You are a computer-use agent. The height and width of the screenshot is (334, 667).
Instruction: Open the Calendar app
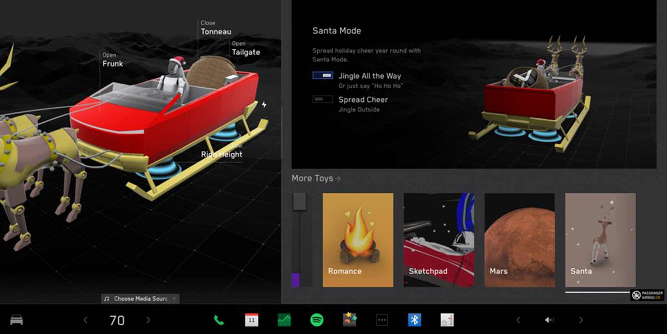click(x=251, y=320)
